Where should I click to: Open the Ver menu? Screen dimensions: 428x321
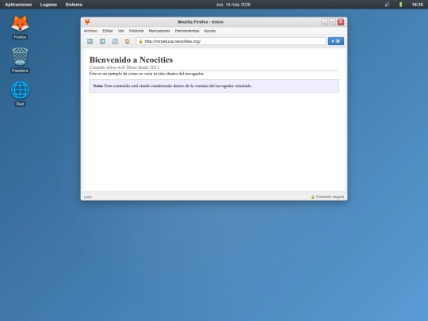121,31
